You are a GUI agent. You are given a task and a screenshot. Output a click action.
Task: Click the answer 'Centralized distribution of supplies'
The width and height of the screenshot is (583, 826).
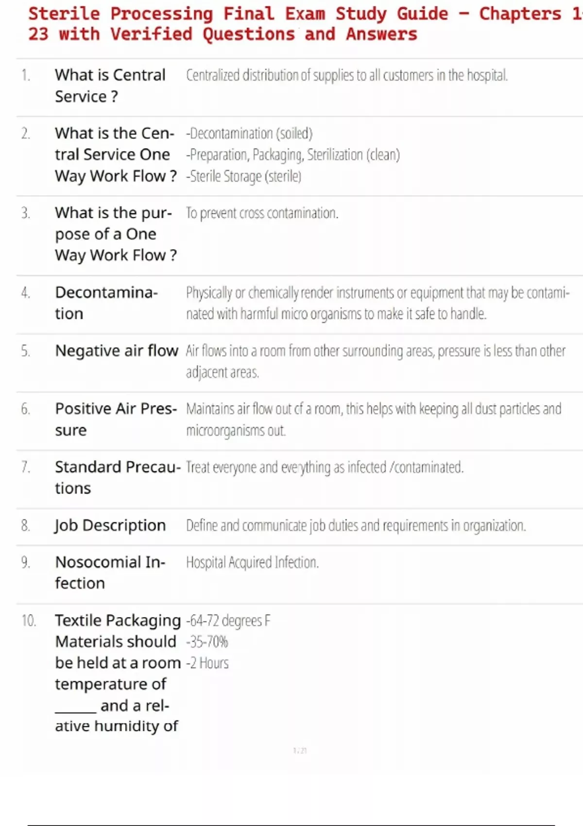point(346,75)
